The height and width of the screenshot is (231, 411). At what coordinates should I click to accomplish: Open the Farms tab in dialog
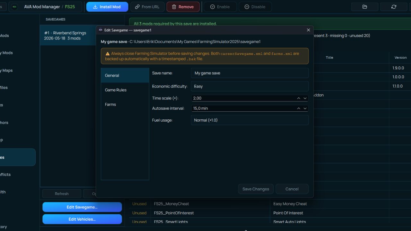[125, 104]
